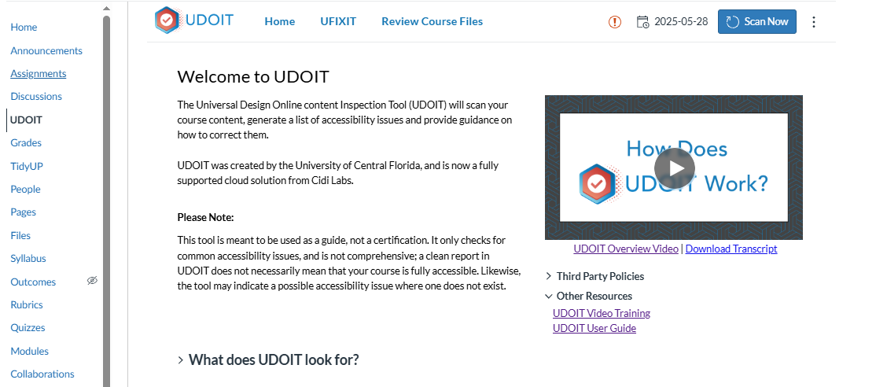Start a scan with Scan Now
Viewport: 876px width, 387px height.
point(757,22)
